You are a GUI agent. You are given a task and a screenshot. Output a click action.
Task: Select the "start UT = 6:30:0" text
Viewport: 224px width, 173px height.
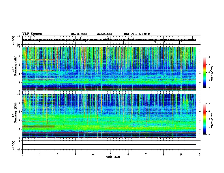[137, 34]
